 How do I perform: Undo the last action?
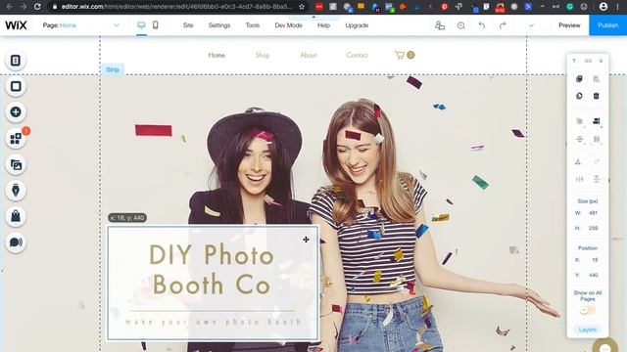pos(482,25)
